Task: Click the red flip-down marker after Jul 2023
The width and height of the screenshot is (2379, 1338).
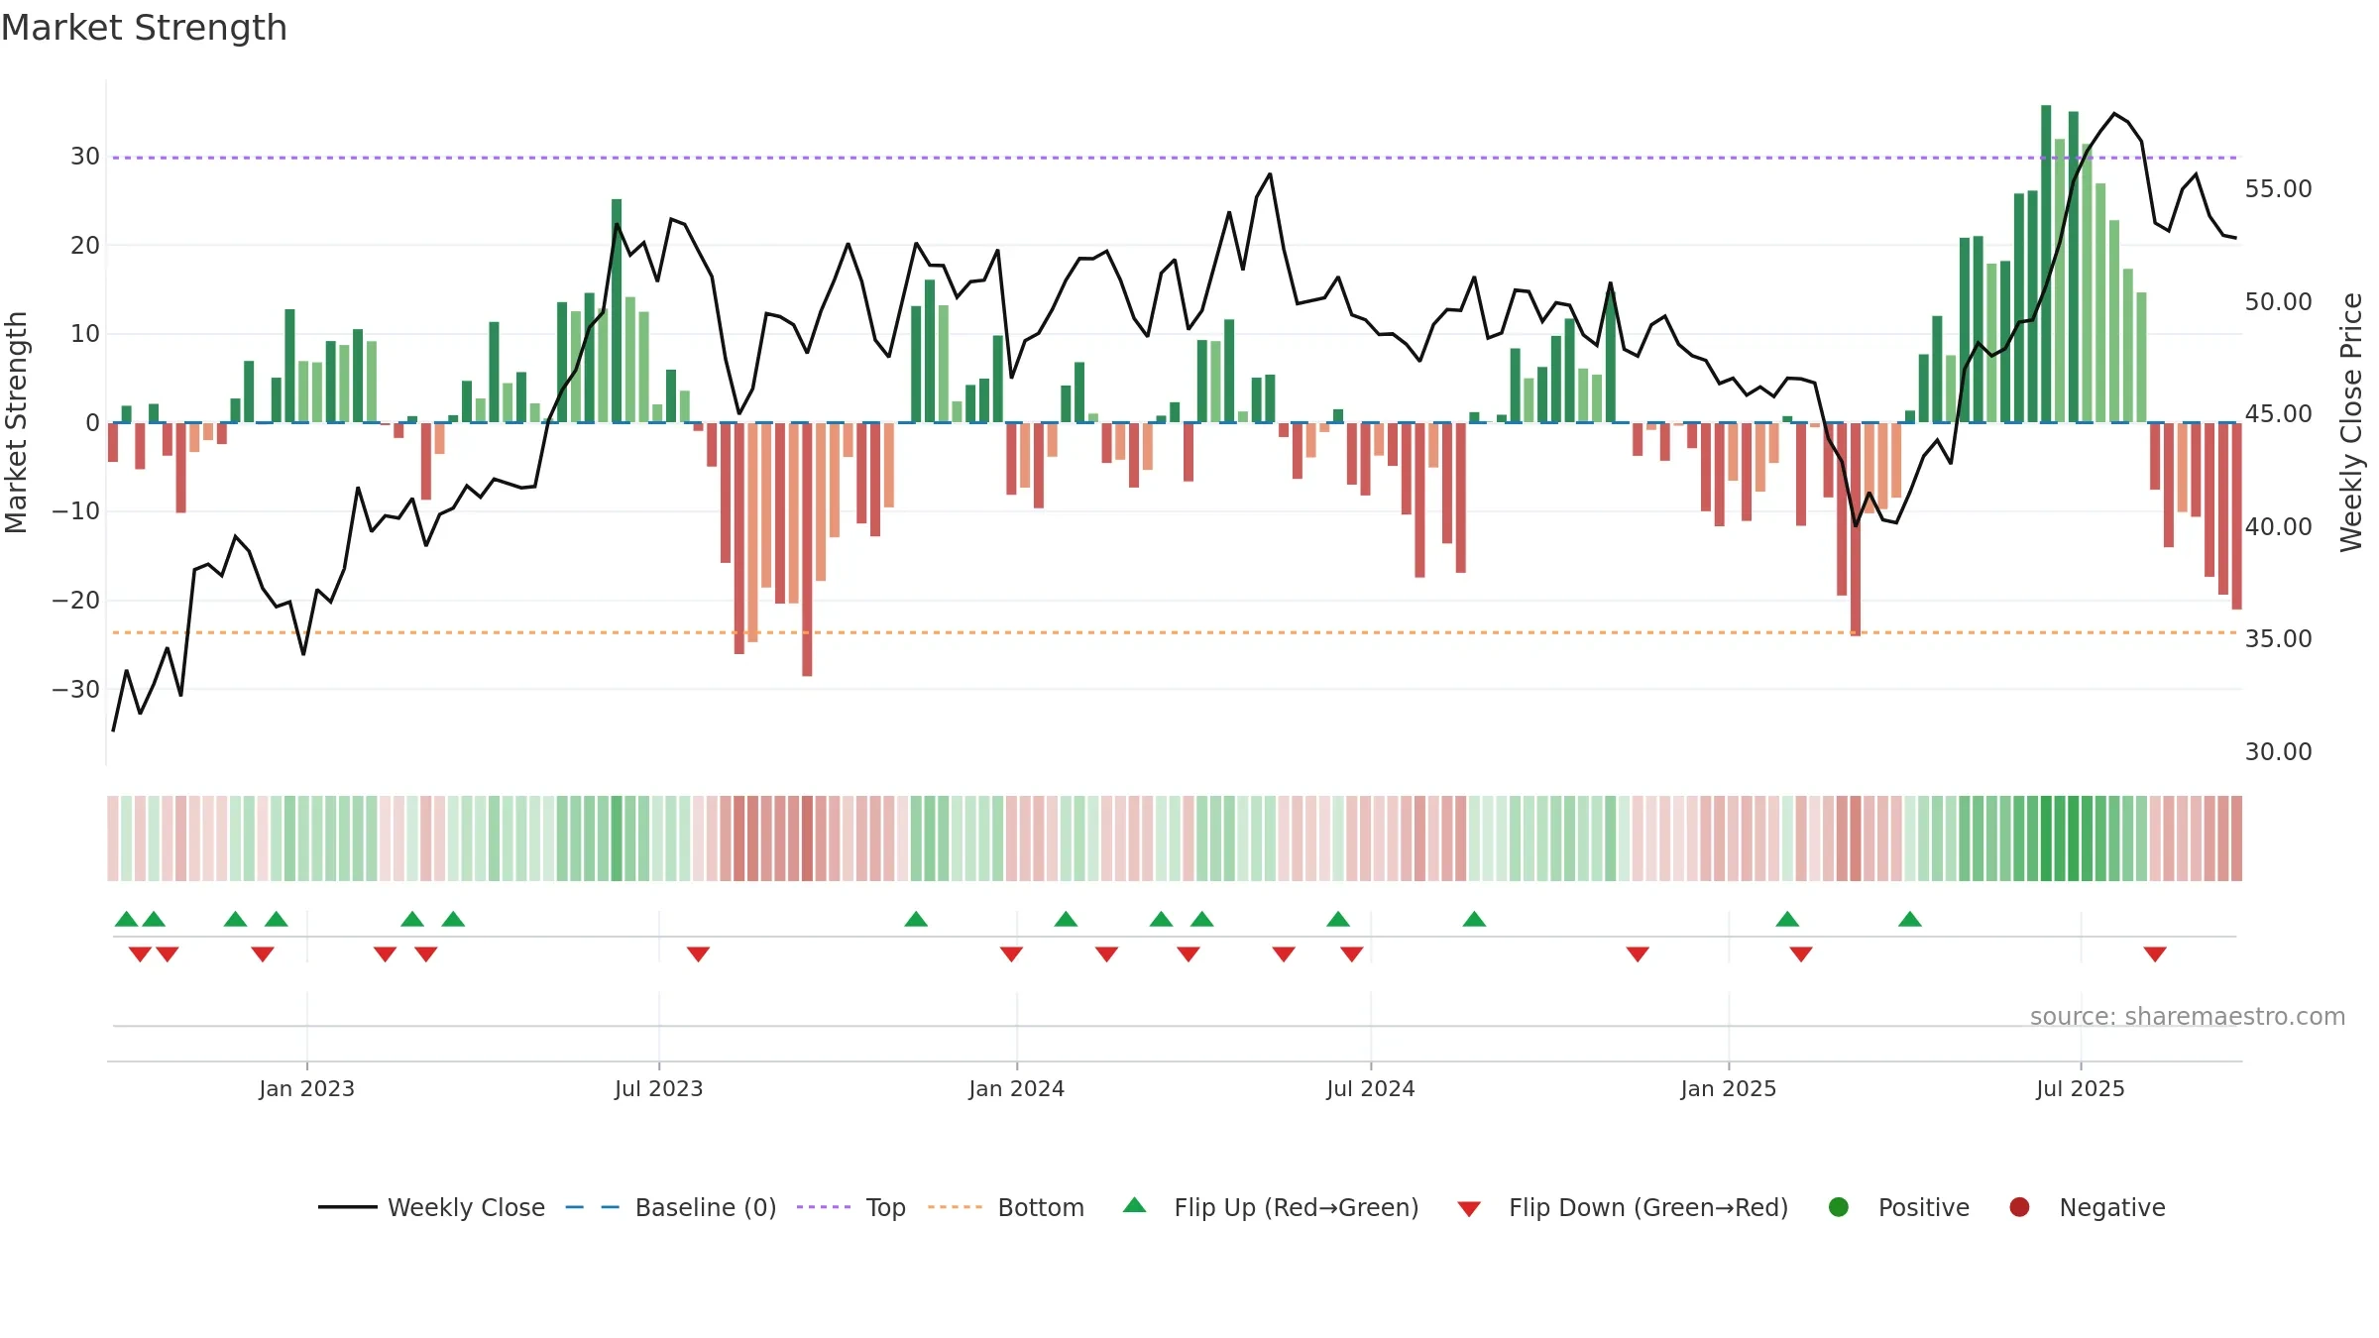Action: 698,954
